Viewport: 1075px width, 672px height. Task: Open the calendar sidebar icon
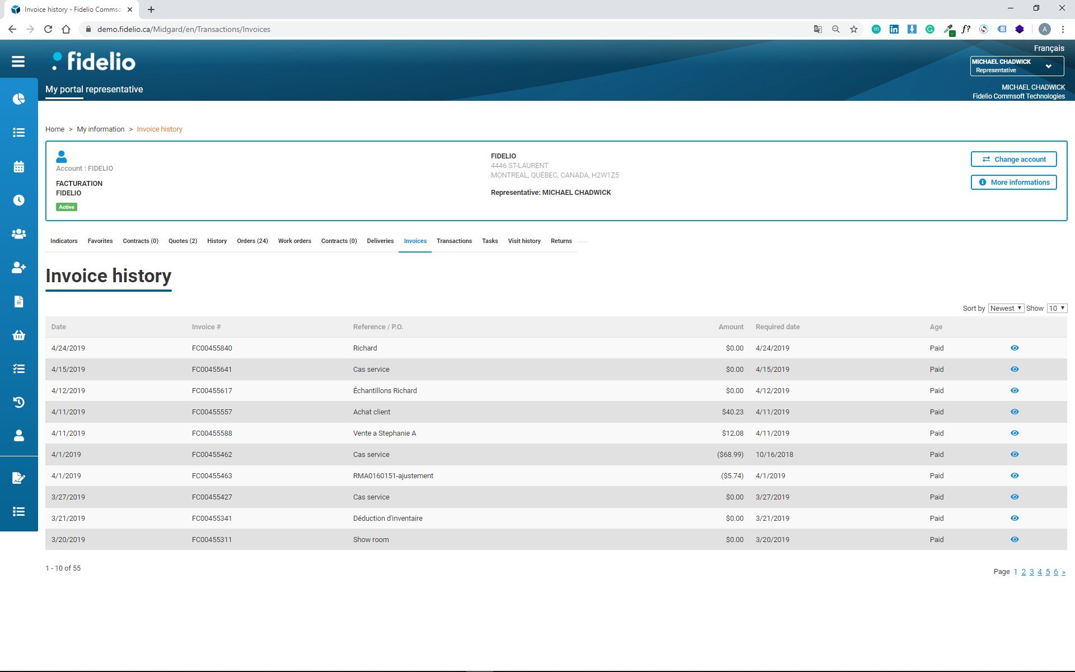pyautogui.click(x=18, y=166)
